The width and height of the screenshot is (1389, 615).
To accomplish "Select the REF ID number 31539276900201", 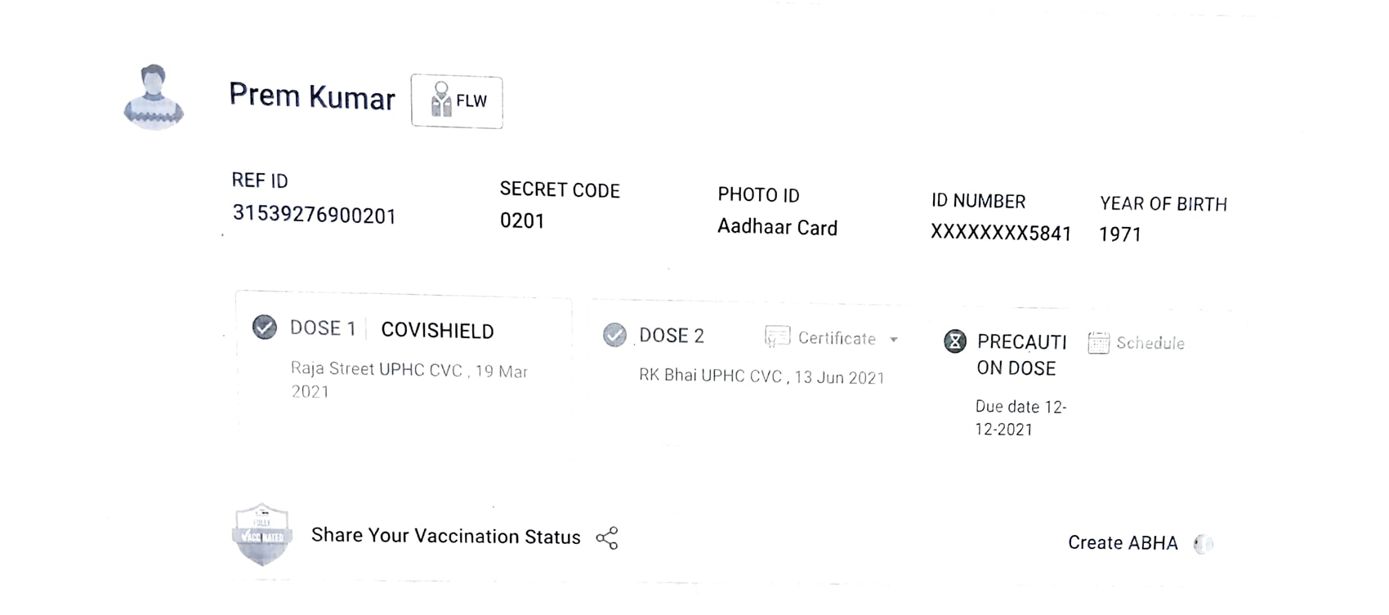I will click(x=314, y=215).
